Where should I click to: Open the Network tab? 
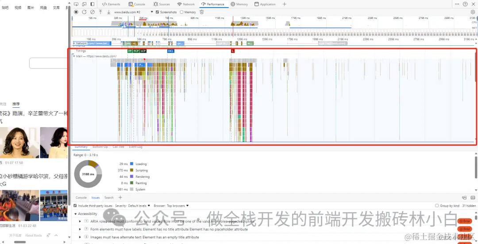[186, 4]
